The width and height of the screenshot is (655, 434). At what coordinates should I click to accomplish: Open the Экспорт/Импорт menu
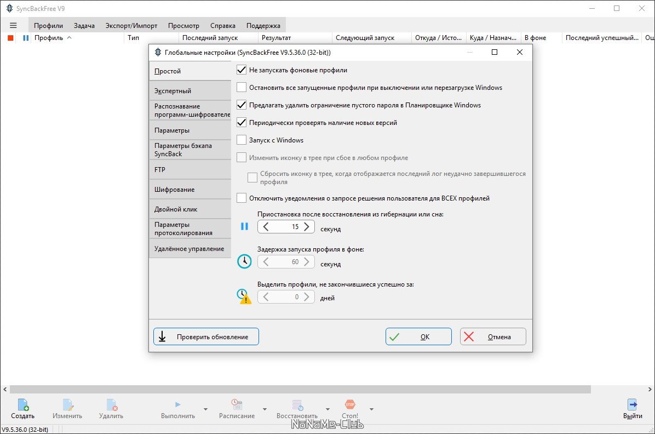(131, 26)
